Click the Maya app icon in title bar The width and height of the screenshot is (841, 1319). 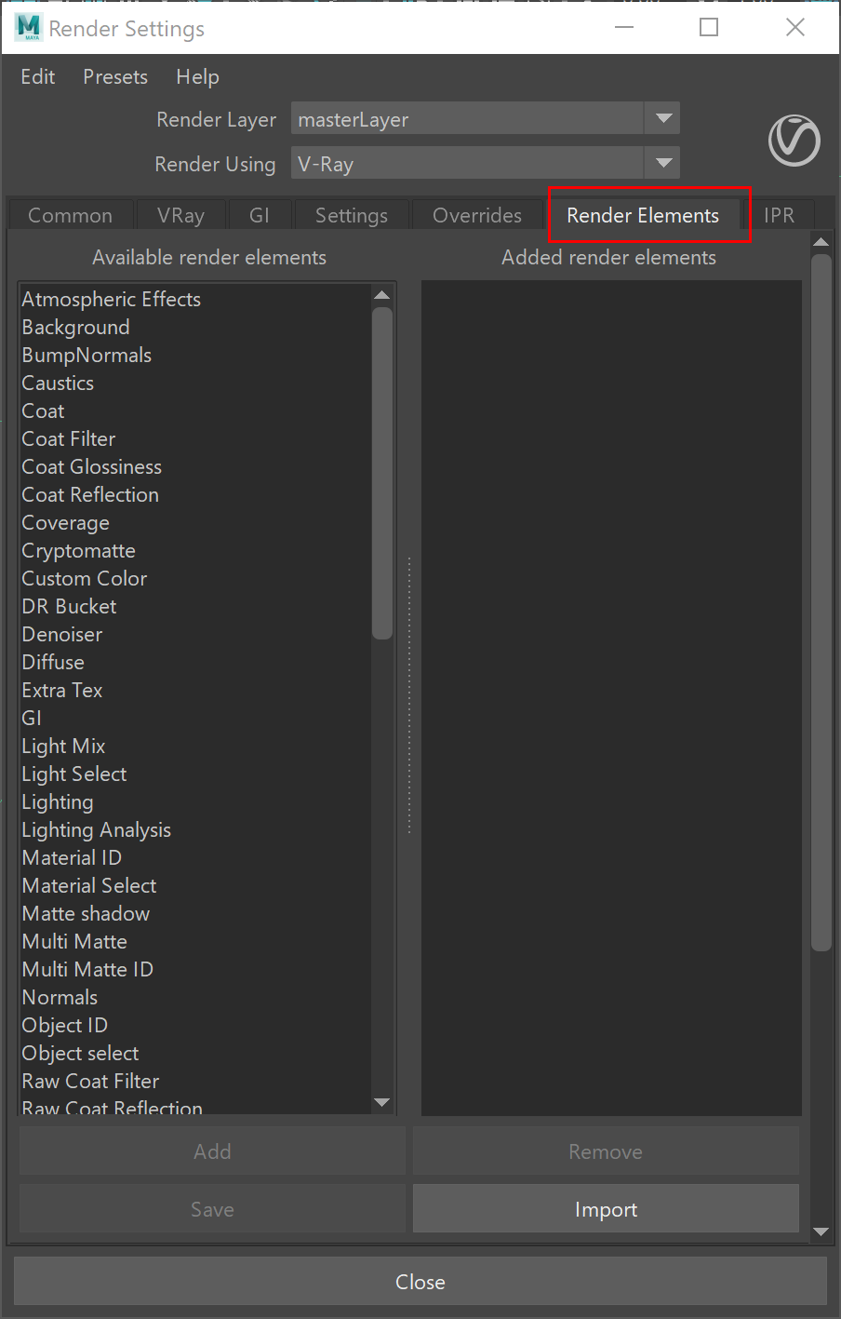pos(28,28)
